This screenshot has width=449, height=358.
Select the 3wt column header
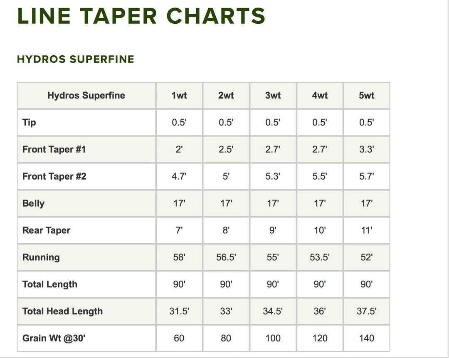273,96
